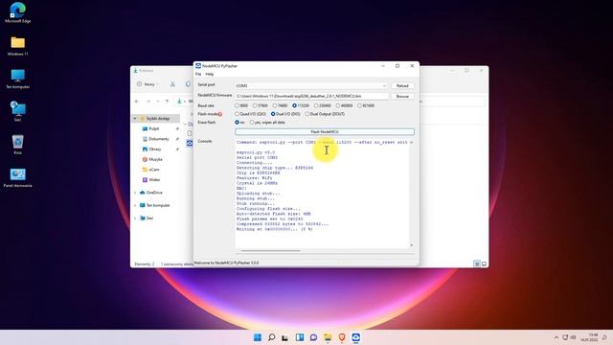613x345 pixels.
Task: Open taskbar Search
Action: 271,337
